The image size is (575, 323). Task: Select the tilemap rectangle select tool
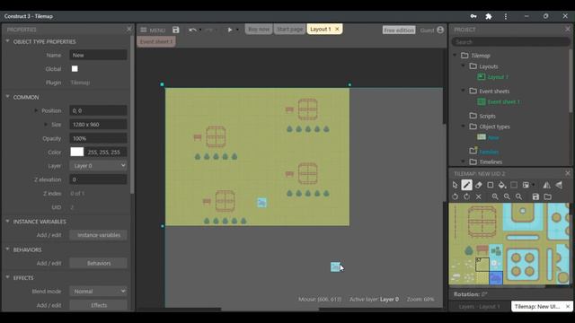point(514,185)
